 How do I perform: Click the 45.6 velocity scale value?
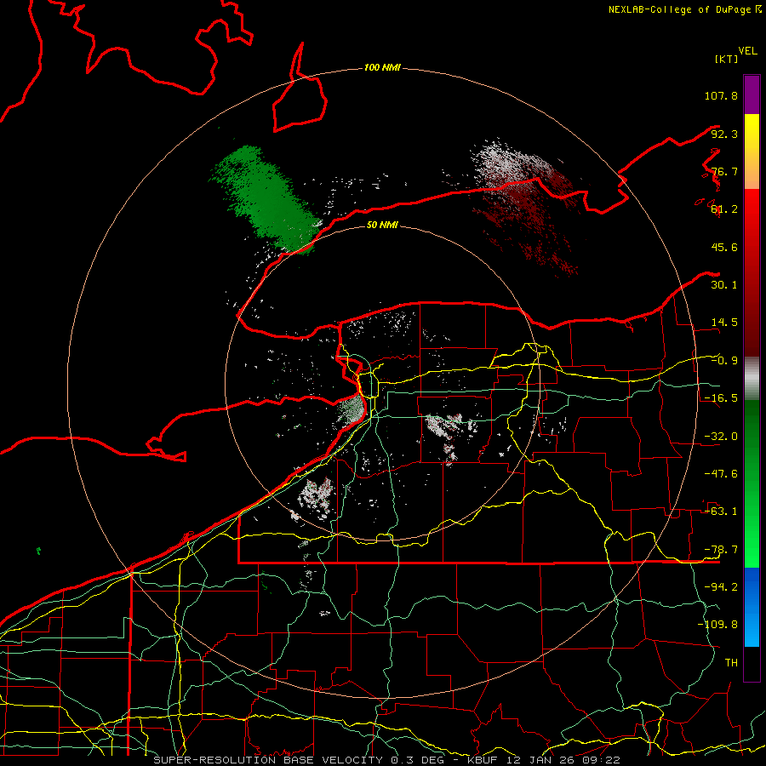coord(724,247)
